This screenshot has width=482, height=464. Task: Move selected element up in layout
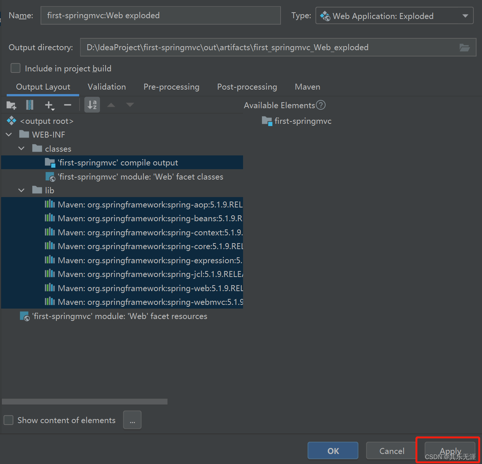click(111, 105)
